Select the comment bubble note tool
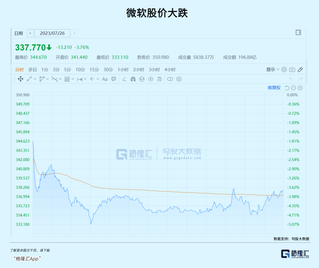 click(x=114, y=79)
